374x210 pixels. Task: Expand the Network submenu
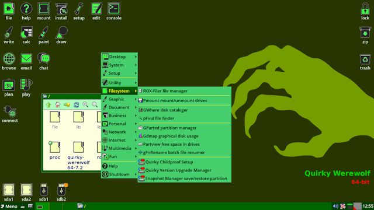pos(119,132)
